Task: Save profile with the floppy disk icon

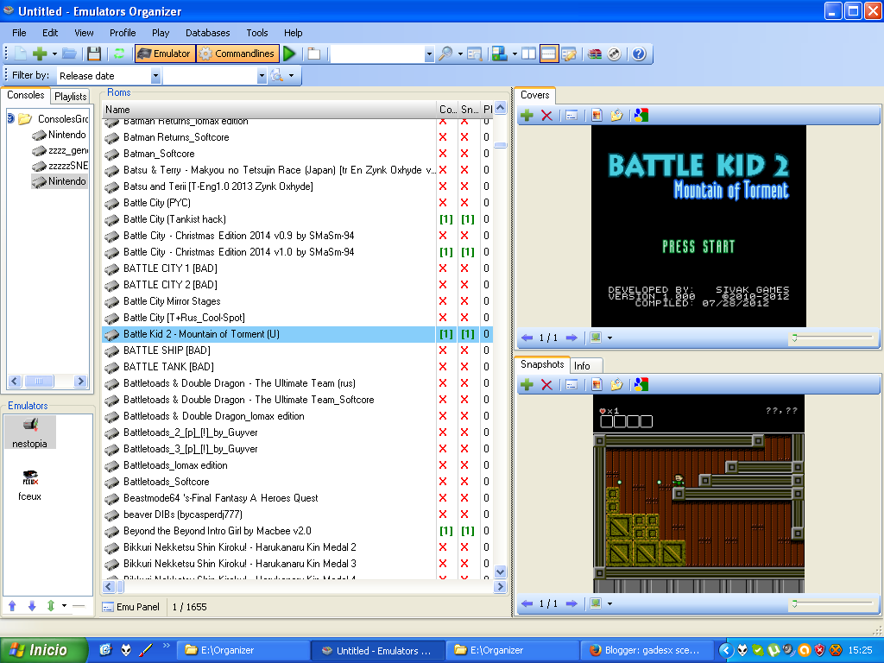Action: (94, 54)
